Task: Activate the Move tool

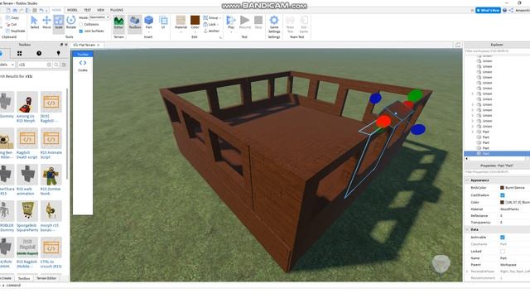Action: [46, 22]
